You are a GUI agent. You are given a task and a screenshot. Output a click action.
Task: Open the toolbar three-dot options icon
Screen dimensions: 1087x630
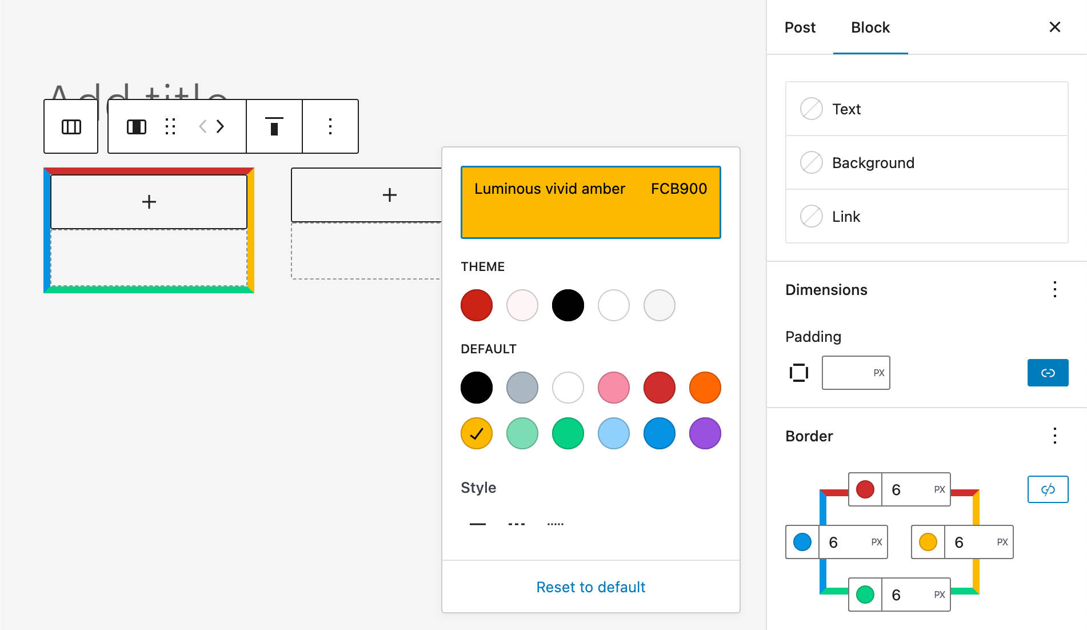[330, 126]
